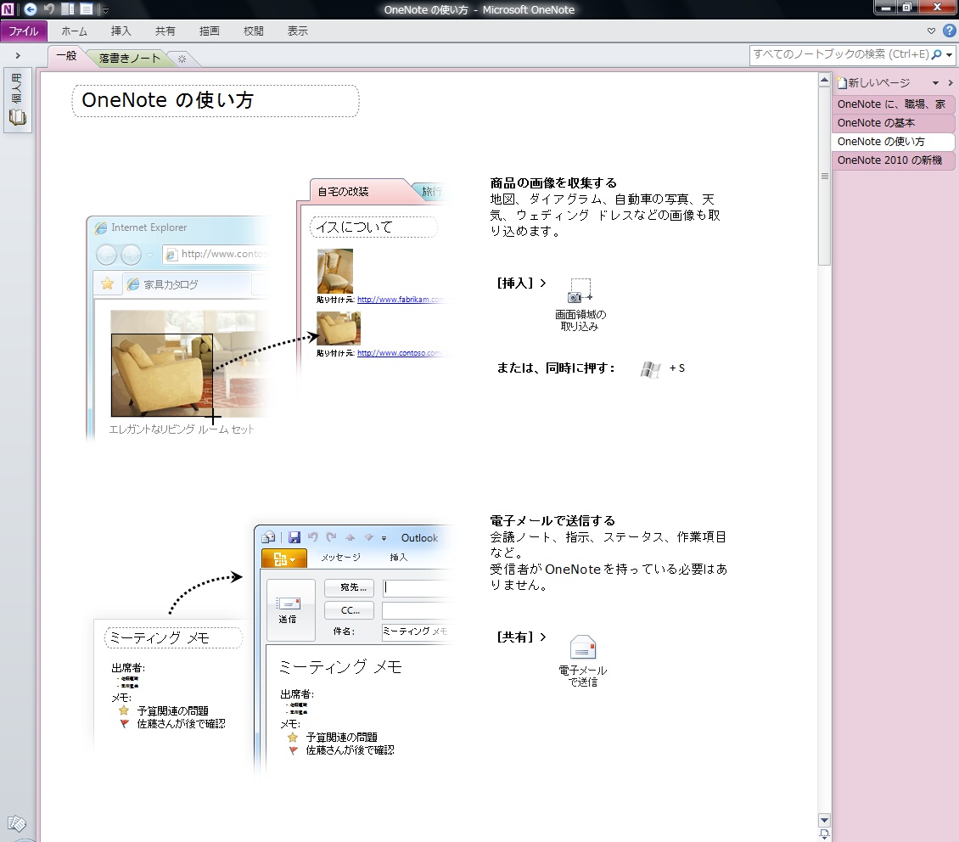Click the 送信 button in Outlook illustration
The image size is (959, 842).
(290, 609)
